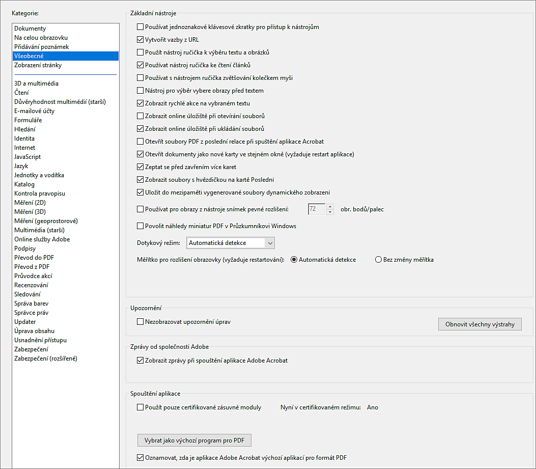Image resolution: width=536 pixels, height=469 pixels.
Task: Open 'Hledání' category
Action: (x=66, y=129)
